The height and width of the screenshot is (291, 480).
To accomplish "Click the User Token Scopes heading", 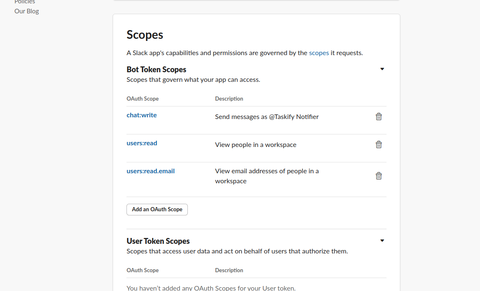I will click(158, 241).
